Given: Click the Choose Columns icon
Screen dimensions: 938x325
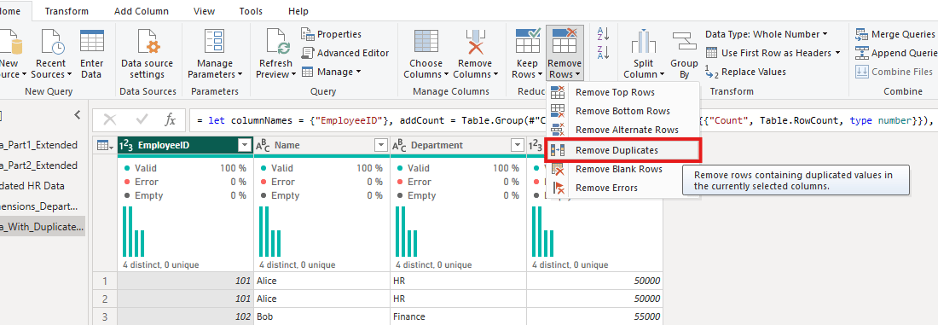Looking at the screenshot, I should (x=426, y=42).
